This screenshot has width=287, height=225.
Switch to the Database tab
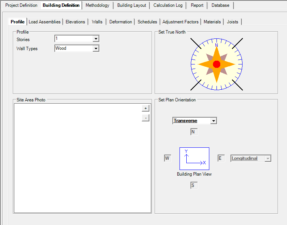click(x=220, y=5)
